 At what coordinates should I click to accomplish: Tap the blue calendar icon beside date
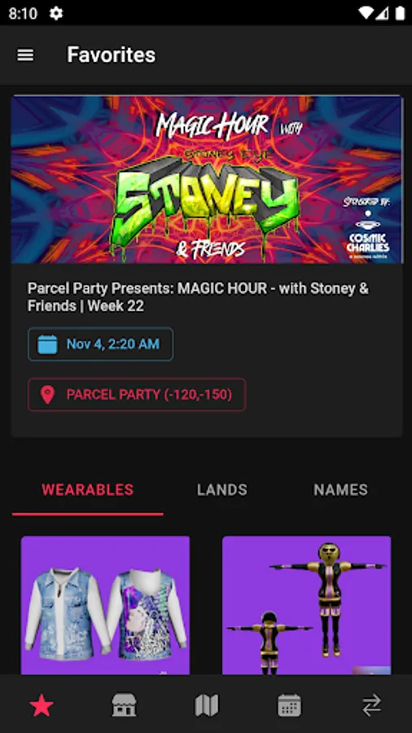coord(47,345)
